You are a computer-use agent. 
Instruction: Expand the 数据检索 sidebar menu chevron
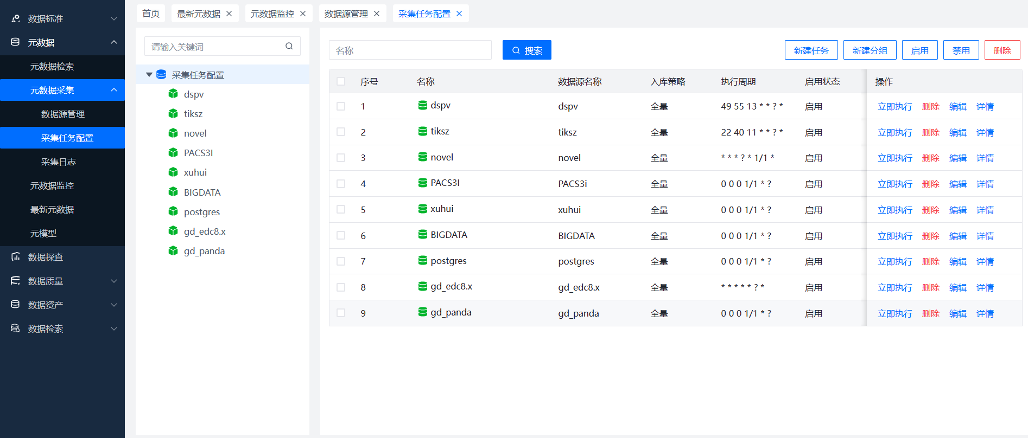click(114, 328)
